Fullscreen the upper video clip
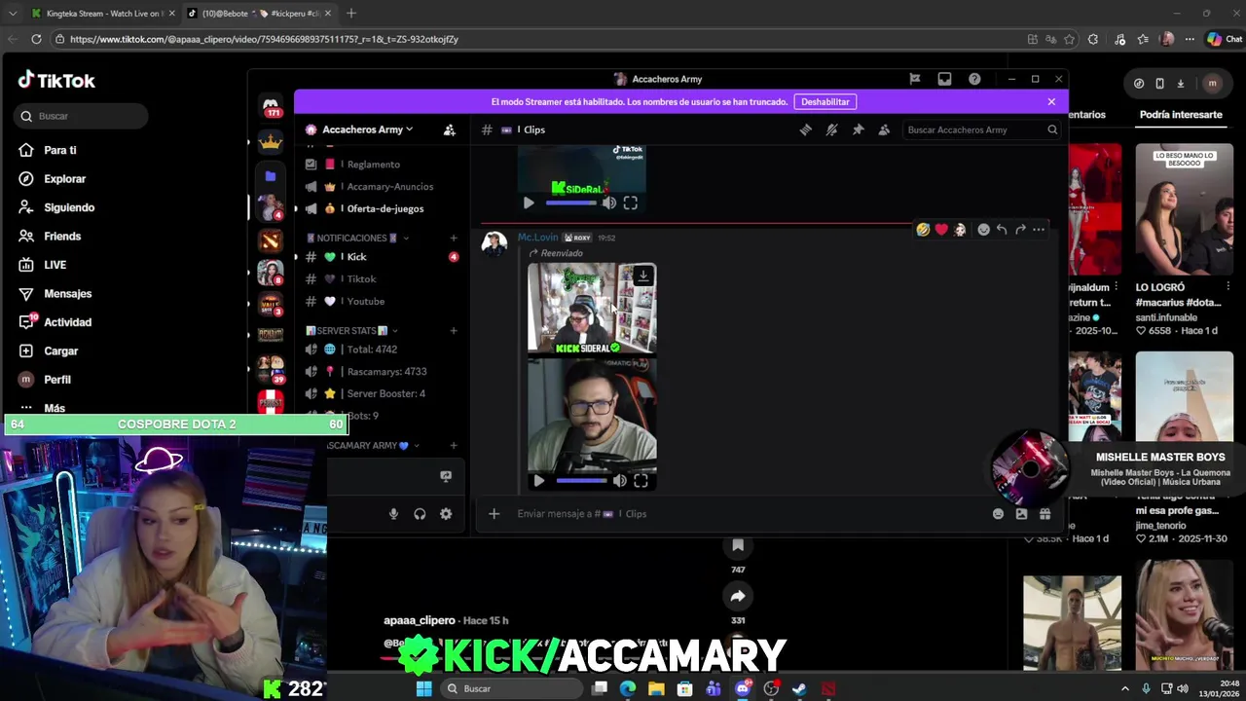This screenshot has height=701, width=1246. [631, 203]
